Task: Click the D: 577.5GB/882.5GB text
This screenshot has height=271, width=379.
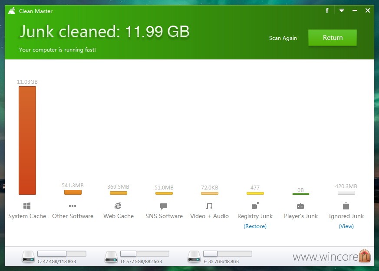Action: [142, 261]
